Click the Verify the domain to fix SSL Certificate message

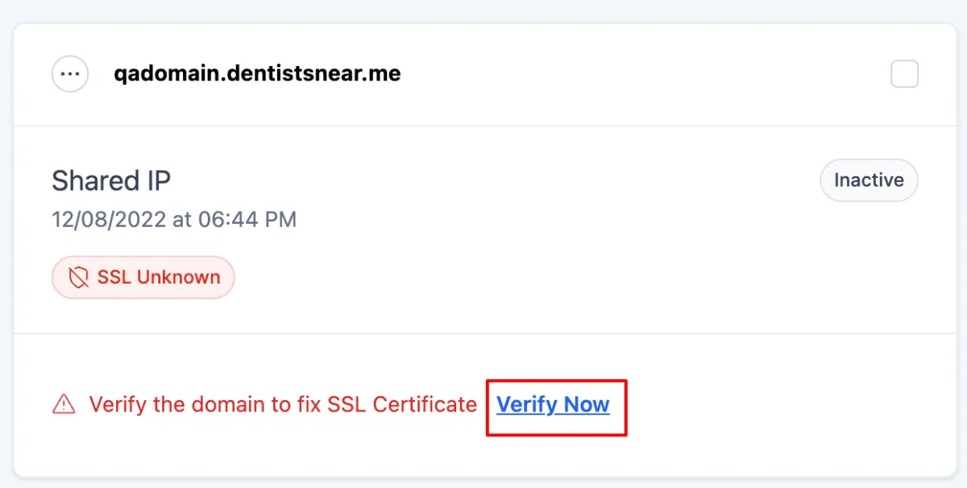point(283,404)
